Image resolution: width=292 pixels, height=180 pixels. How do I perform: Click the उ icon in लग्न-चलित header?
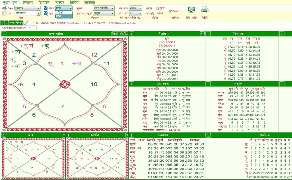click(127, 34)
